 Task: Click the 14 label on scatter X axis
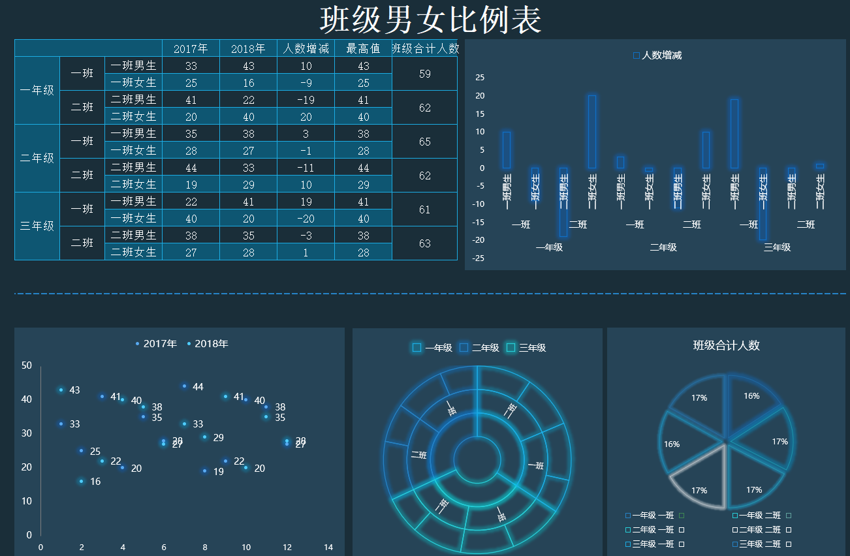click(x=328, y=548)
